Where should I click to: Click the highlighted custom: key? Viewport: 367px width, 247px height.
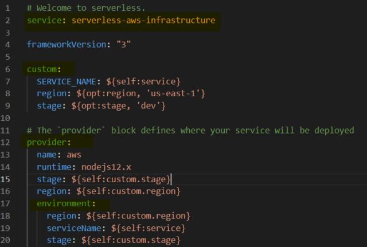[44, 69]
